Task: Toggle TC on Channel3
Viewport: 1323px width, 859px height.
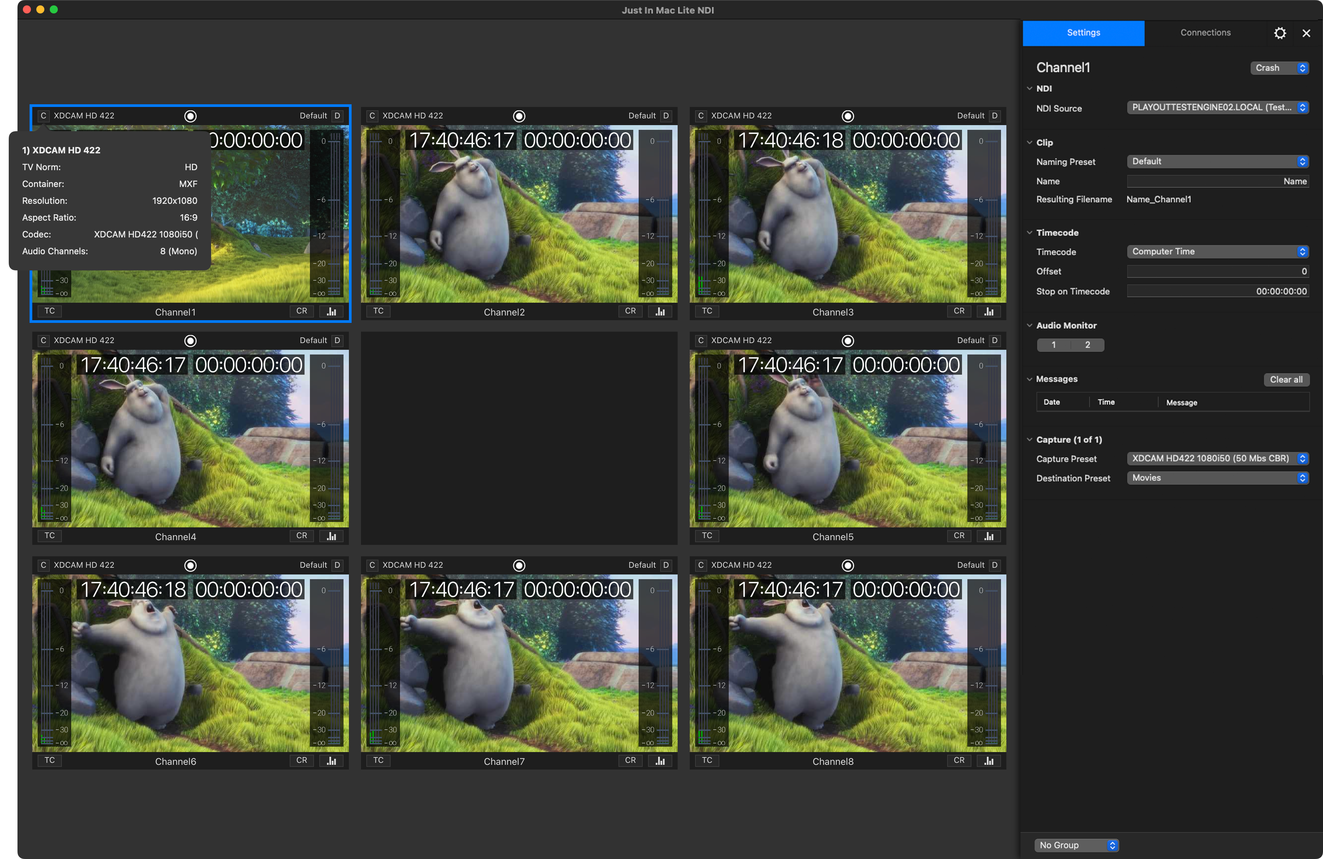Action: click(x=707, y=311)
